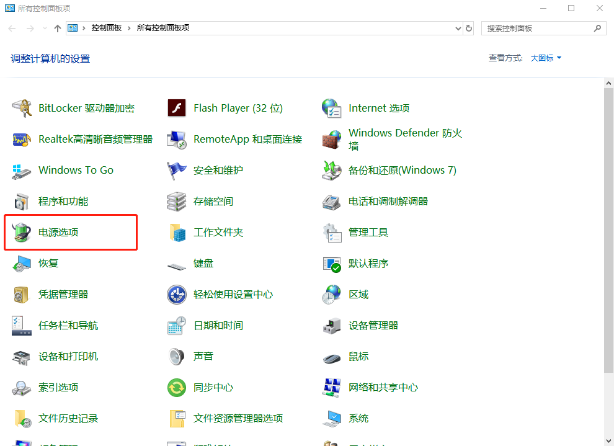Open the 同步中心 green sync icon
The width and height of the screenshot is (614, 446).
pos(177,387)
